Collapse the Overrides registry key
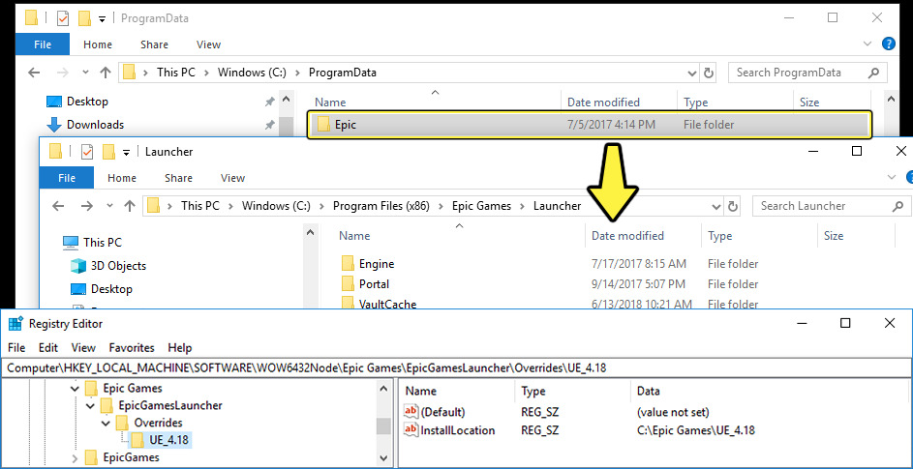 tap(106, 423)
